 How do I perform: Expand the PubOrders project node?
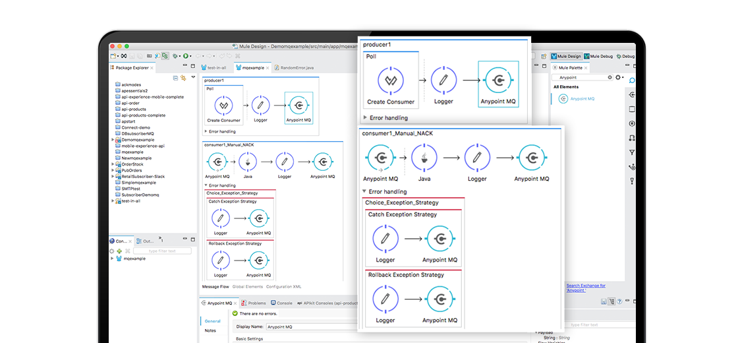[113, 171]
